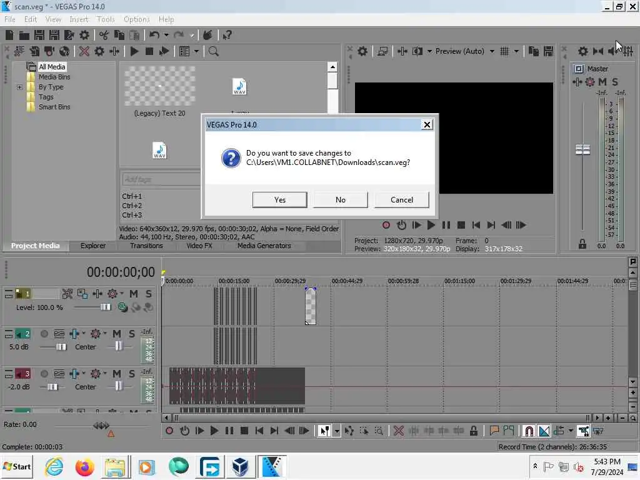The width and height of the screenshot is (640, 480).
Task: Click Save Snapshot to File in preview
Action: (x=549, y=51)
